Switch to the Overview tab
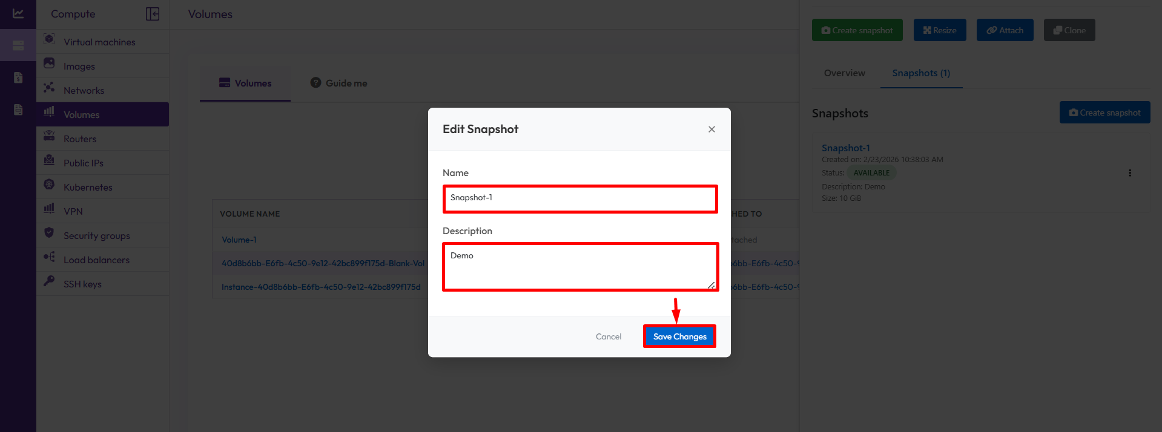The height and width of the screenshot is (432, 1162). (x=844, y=73)
